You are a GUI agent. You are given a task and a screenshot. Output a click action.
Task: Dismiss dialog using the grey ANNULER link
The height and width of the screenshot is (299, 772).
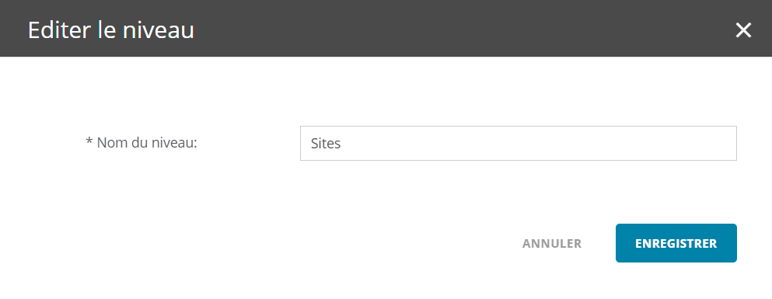(552, 243)
